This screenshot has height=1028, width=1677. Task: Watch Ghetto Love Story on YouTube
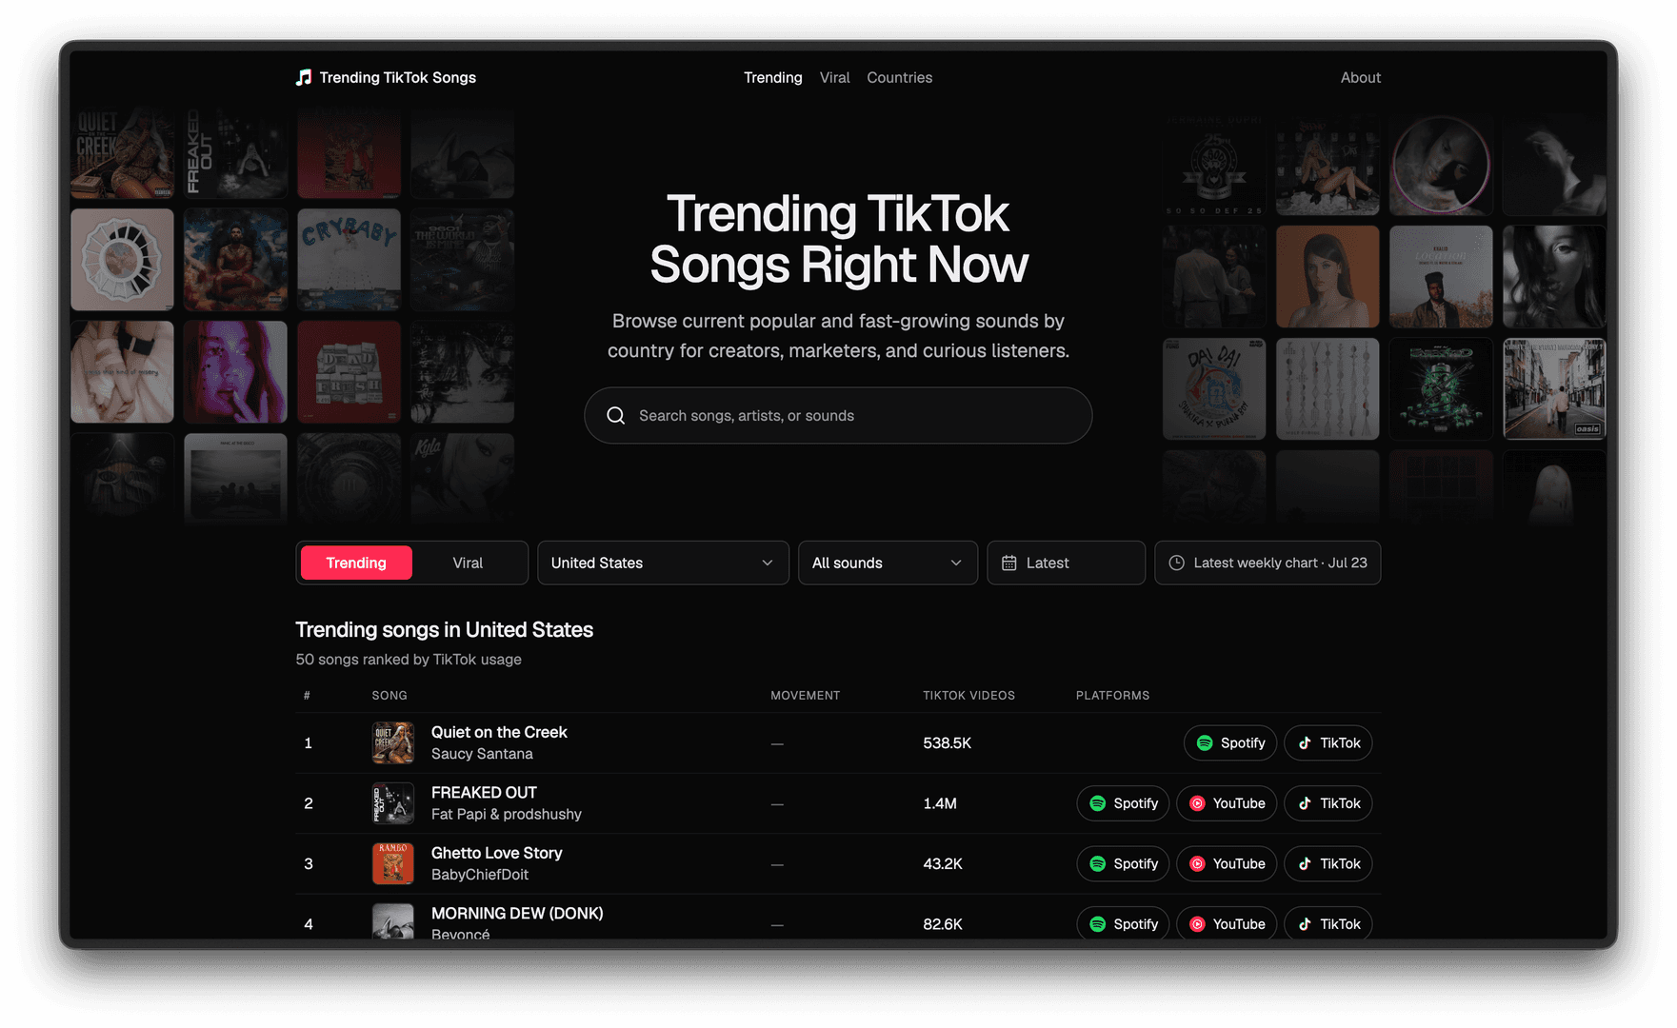1227,864
